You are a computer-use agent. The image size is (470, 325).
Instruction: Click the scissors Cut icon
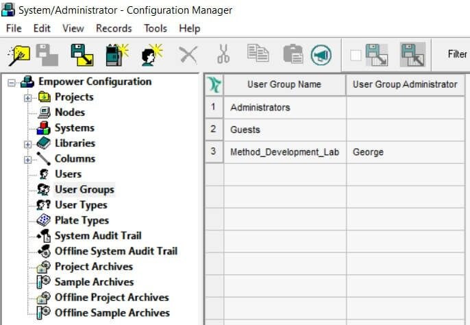pyautogui.click(x=223, y=54)
